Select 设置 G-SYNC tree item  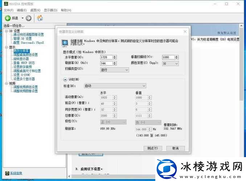pyautogui.click(x=22, y=75)
